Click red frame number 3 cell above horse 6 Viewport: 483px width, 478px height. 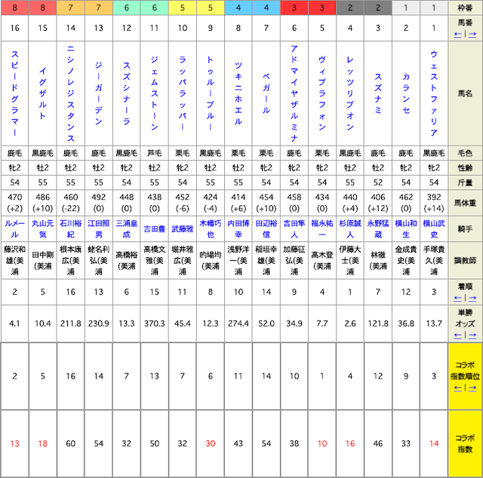pos(294,8)
